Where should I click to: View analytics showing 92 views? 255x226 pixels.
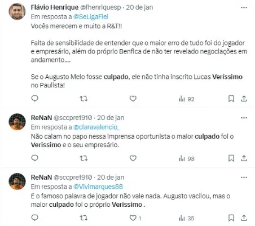[187, 99]
